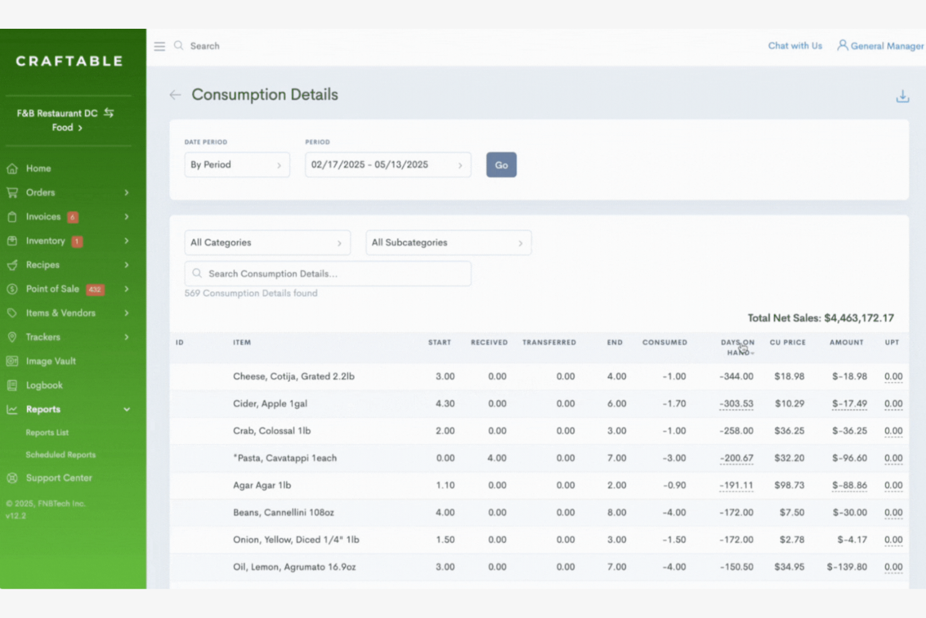The width and height of the screenshot is (926, 618).
Task: Open the By Period date dropdown
Action: click(x=237, y=165)
